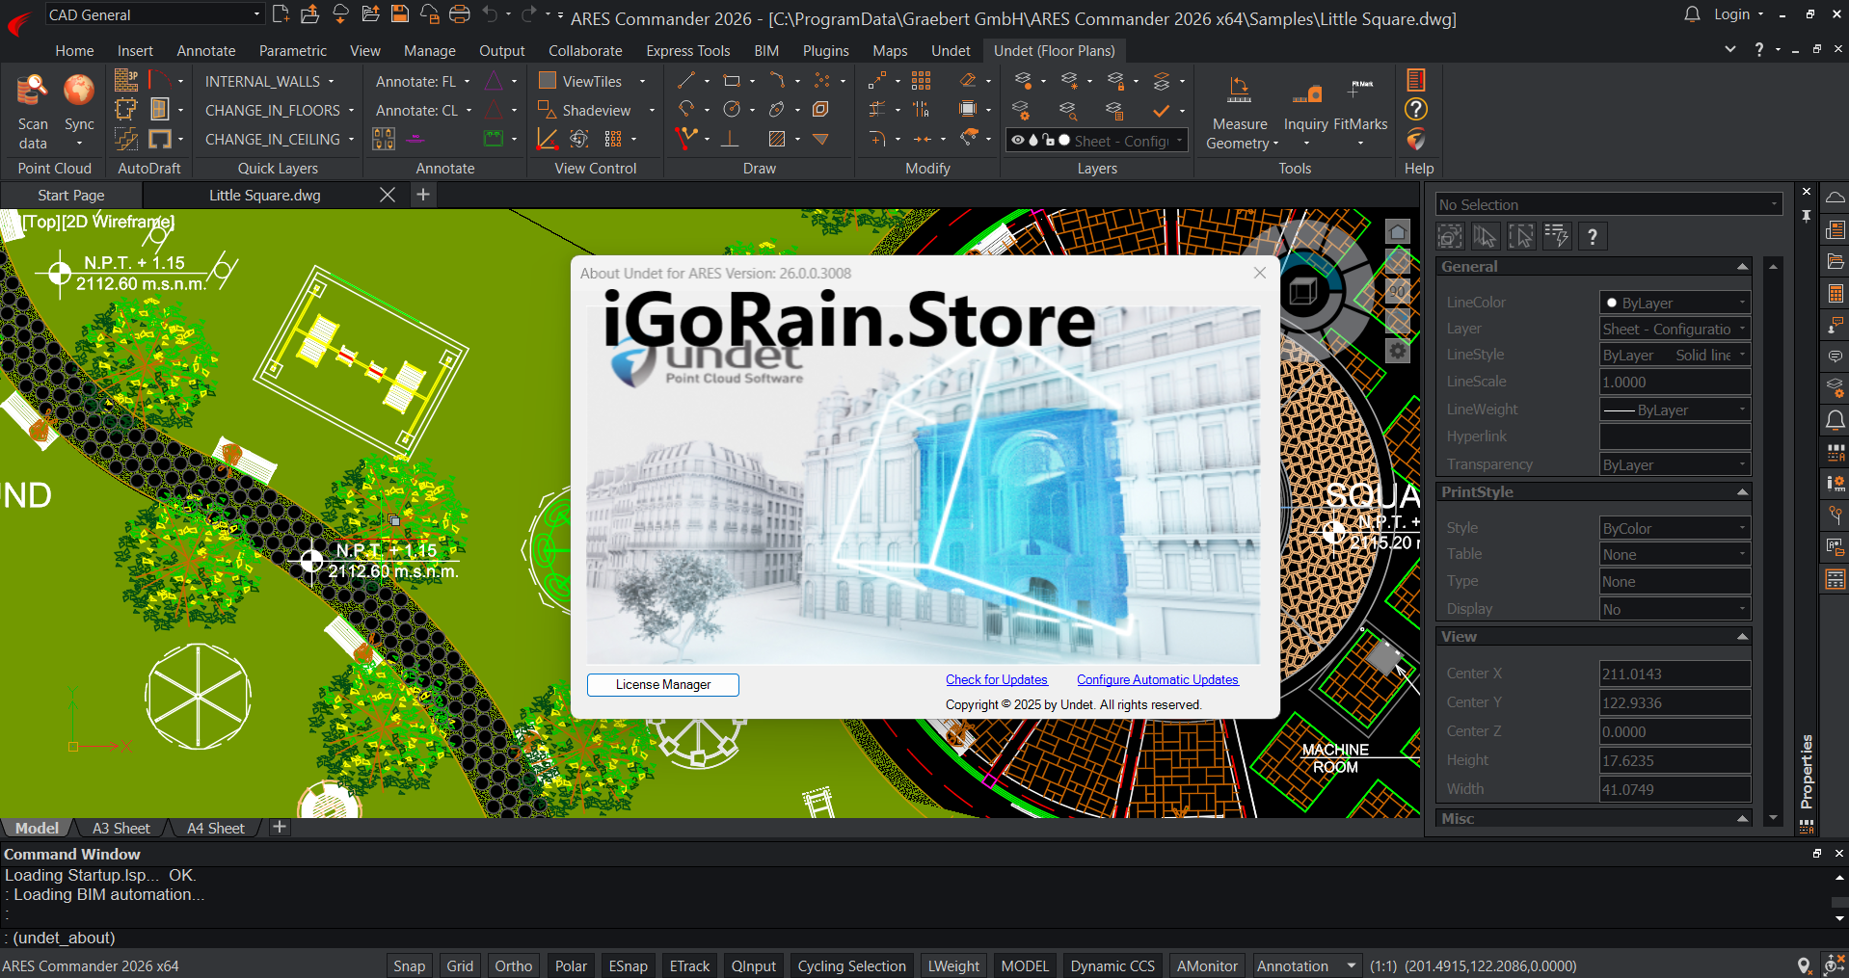1849x978 pixels.
Task: Open the LineColor ByLayer dropdown
Action: [1675, 303]
